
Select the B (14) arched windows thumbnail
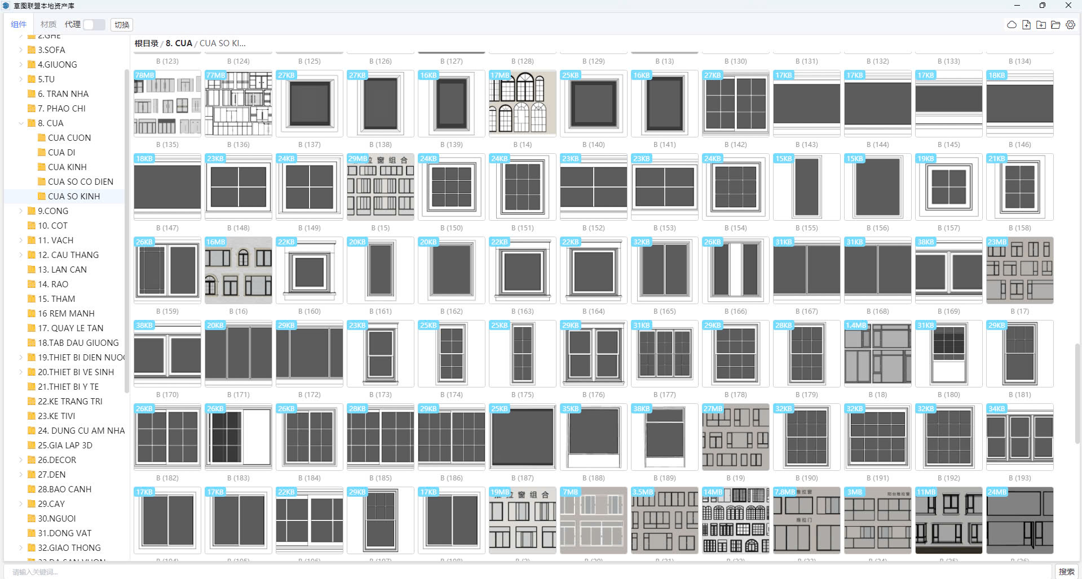coord(522,103)
